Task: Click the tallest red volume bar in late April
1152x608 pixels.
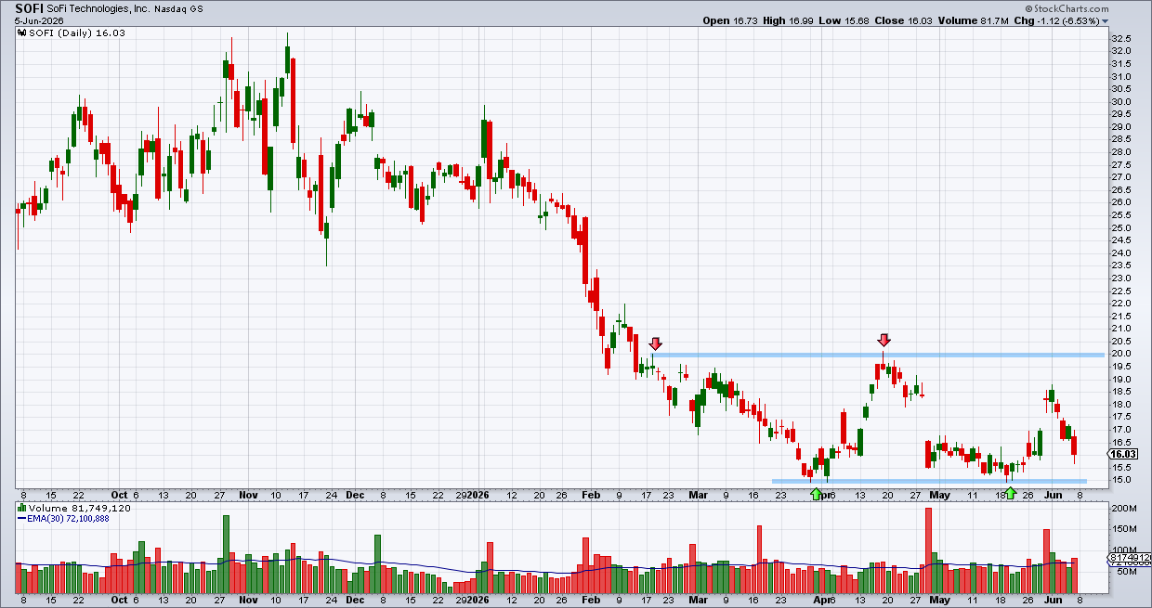Action: pos(928,550)
